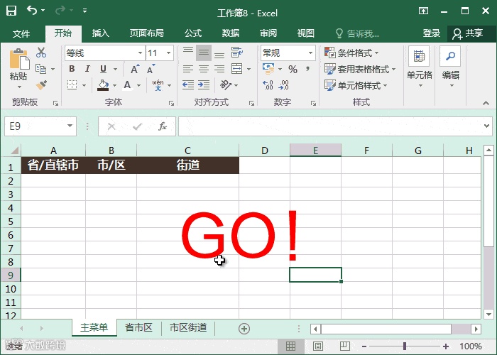This screenshot has width=497, height=355.
Task: Toggle middle vertical alignment
Action: point(204,53)
